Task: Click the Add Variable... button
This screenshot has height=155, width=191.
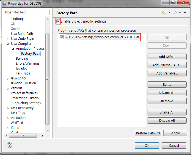Action: [167, 73]
